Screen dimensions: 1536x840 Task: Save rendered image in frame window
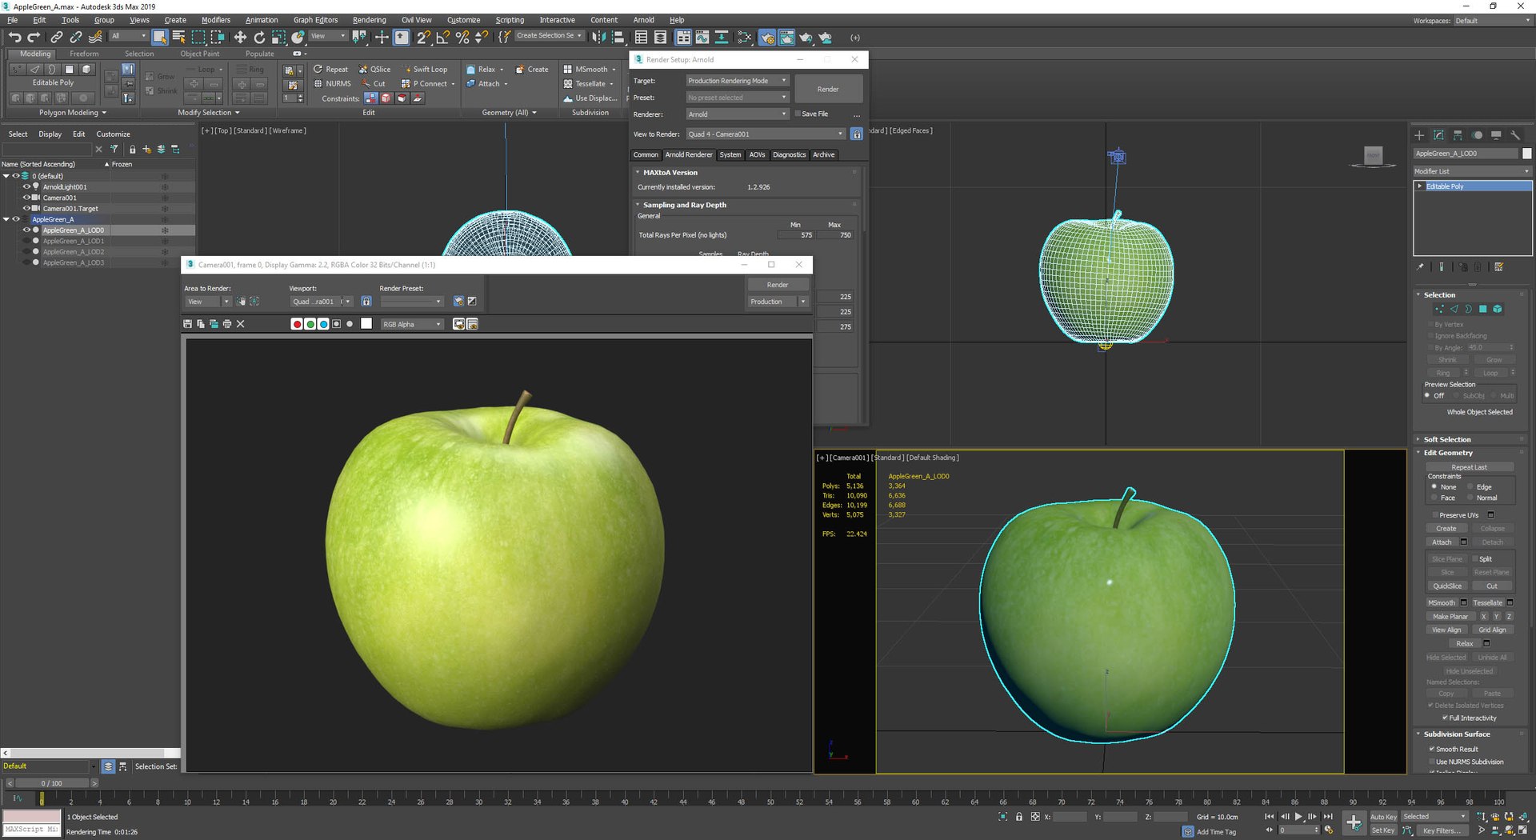[187, 324]
